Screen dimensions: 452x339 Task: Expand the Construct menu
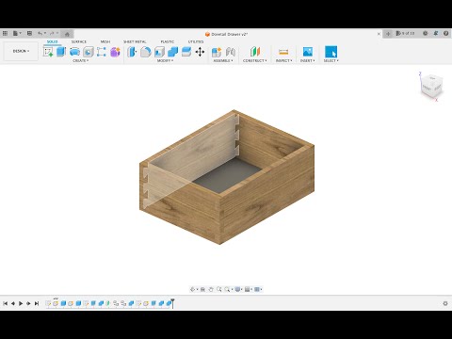click(x=255, y=60)
